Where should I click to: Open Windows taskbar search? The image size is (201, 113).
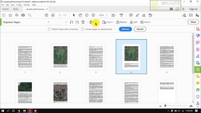[x=8, y=111]
